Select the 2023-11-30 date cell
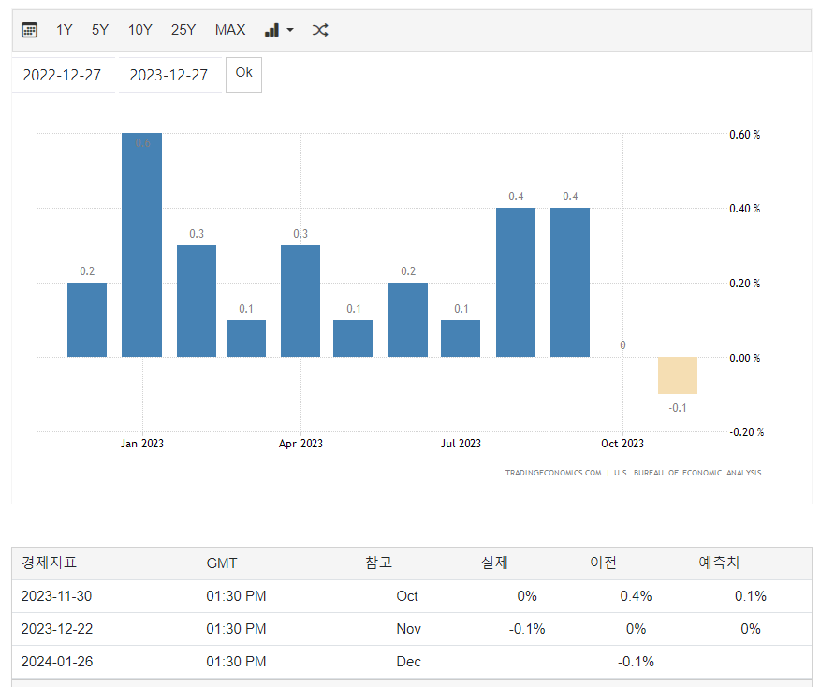This screenshot has height=687, width=820. [x=56, y=596]
